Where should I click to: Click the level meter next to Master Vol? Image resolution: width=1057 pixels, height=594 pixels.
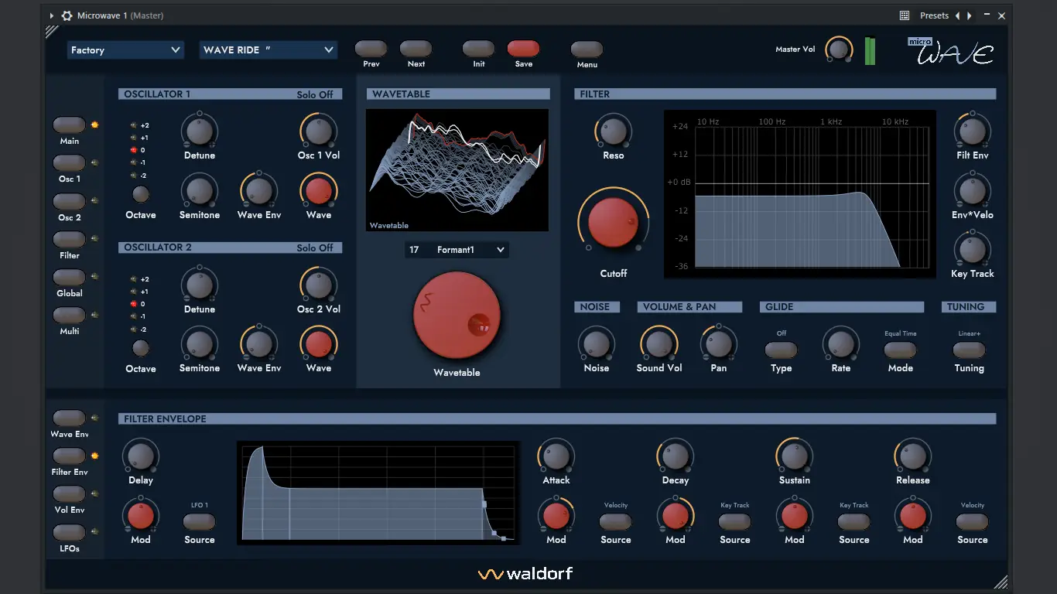(869, 49)
